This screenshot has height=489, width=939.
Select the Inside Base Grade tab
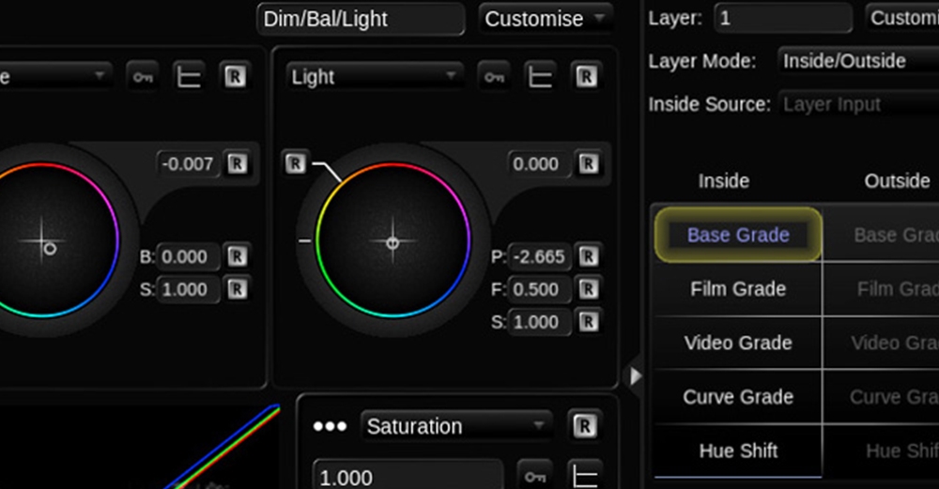click(x=738, y=235)
